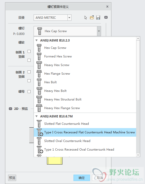The image size is (145, 184).
Task: Click the 确定 confirm button
Action: point(82,178)
